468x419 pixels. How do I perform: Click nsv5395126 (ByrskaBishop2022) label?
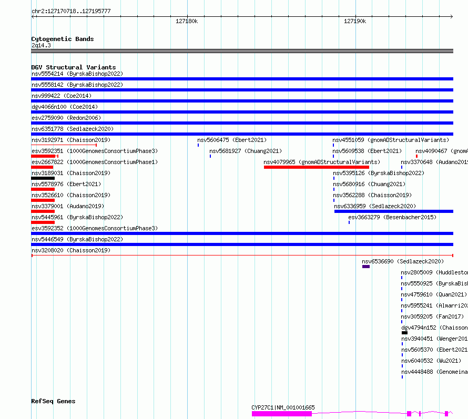[379, 173]
